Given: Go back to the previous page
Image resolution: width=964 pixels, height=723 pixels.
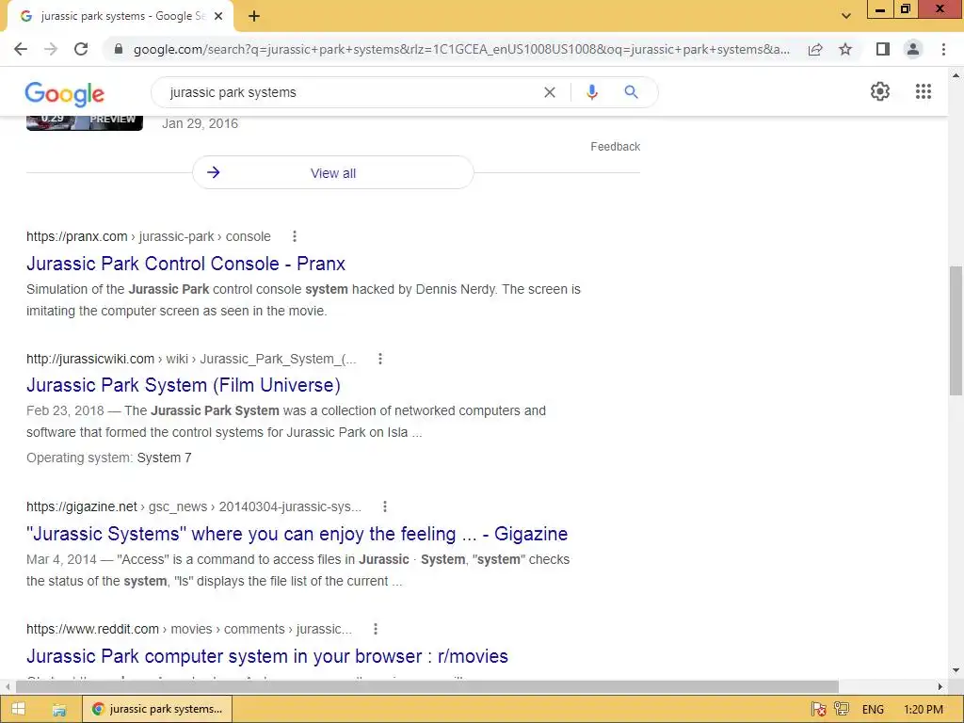Looking at the screenshot, I should tap(21, 49).
